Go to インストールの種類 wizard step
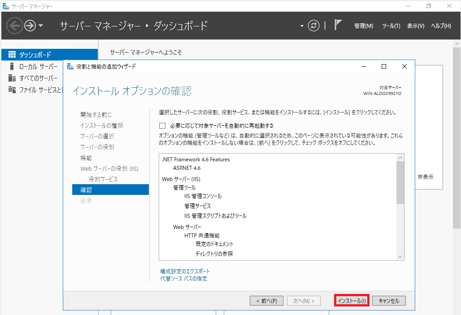The width and height of the screenshot is (461, 315). 102,125
